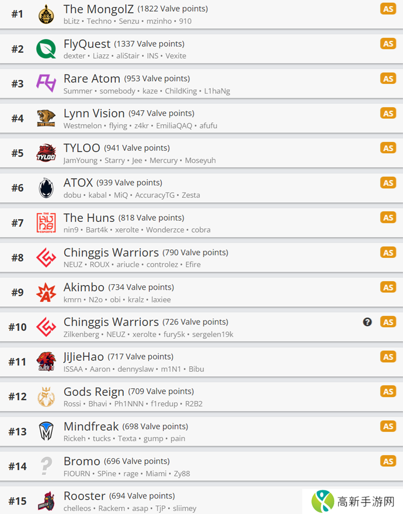The height and width of the screenshot is (514, 403).
Task: Click the AS region badge for Mindfreak
Action: click(x=388, y=426)
